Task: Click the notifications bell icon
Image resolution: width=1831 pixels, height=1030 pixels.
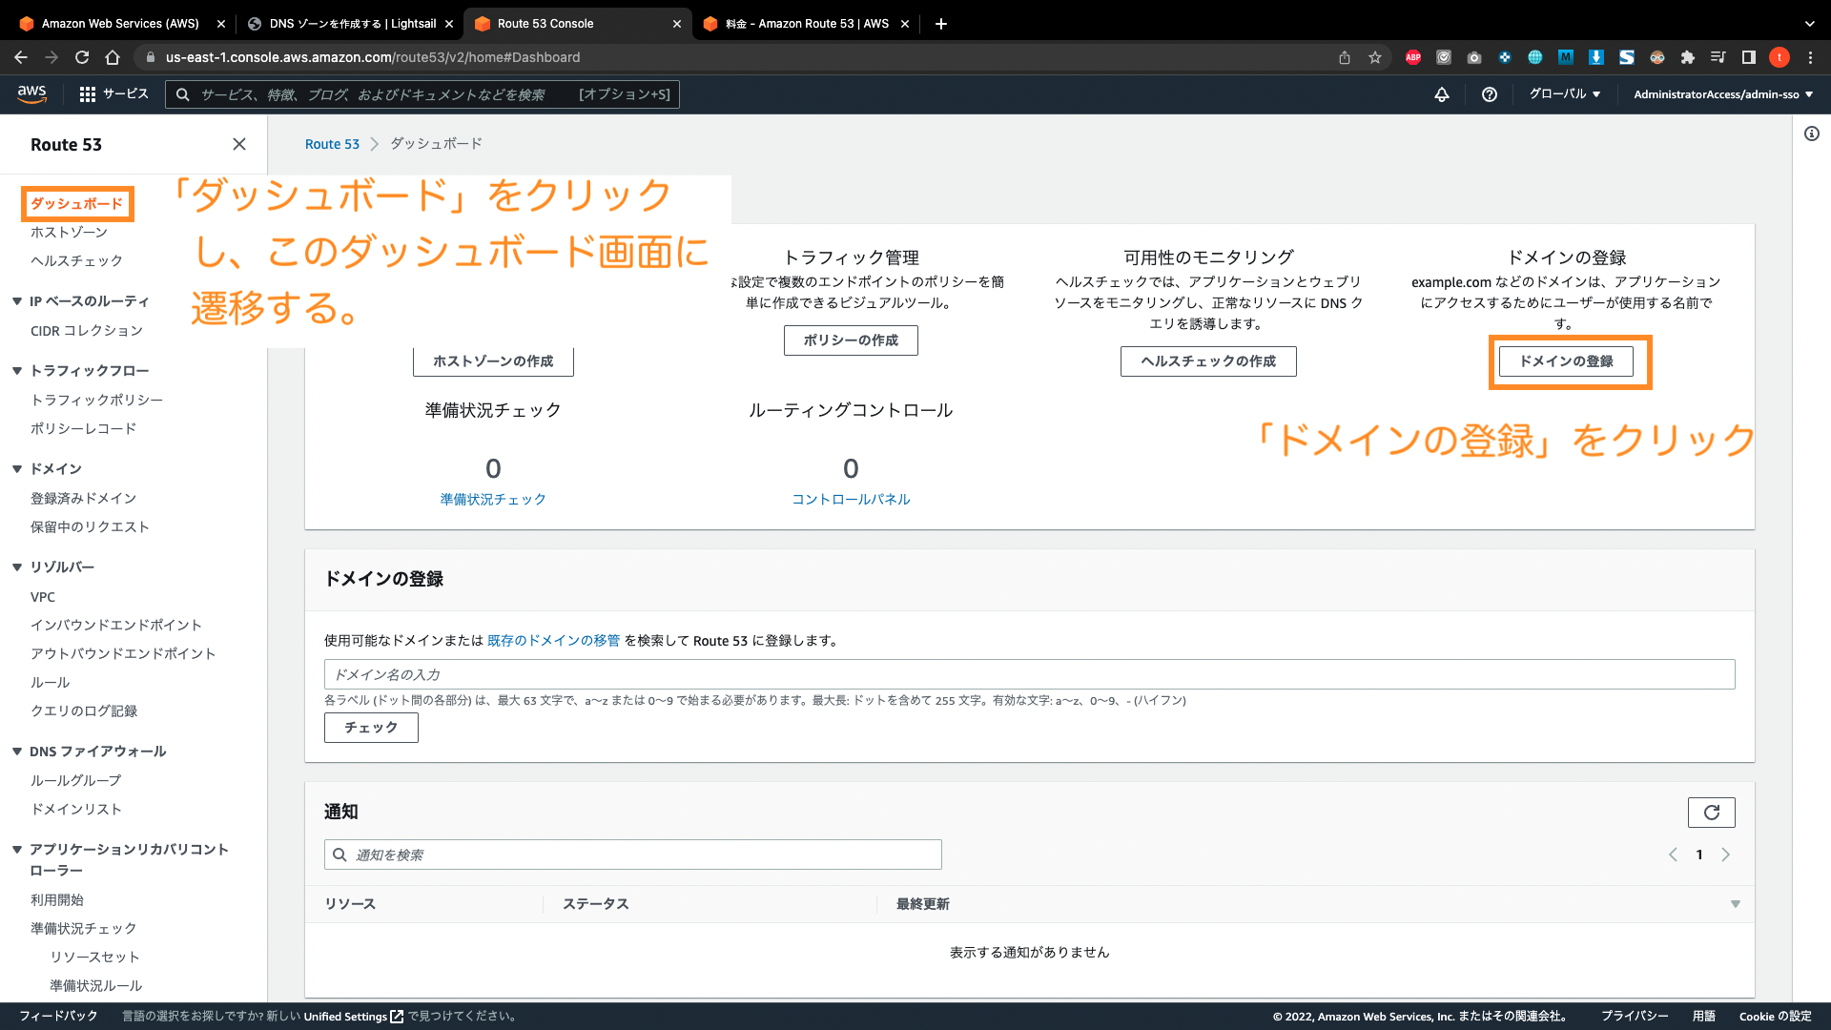Action: (x=1442, y=93)
